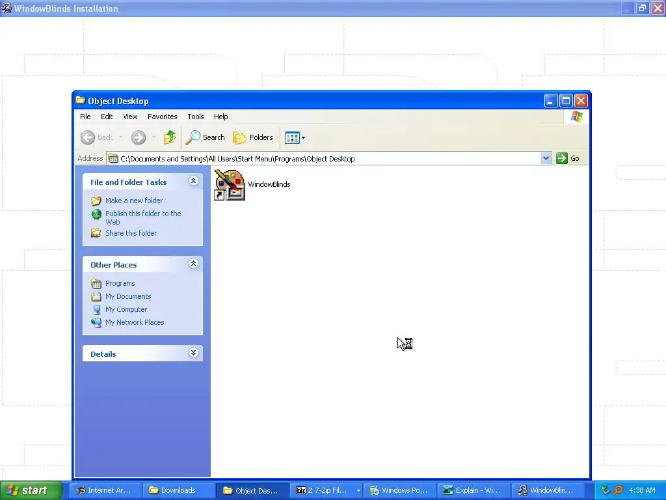Select the WindowBlinds file name label
This screenshot has width=666, height=500.
[x=269, y=184]
